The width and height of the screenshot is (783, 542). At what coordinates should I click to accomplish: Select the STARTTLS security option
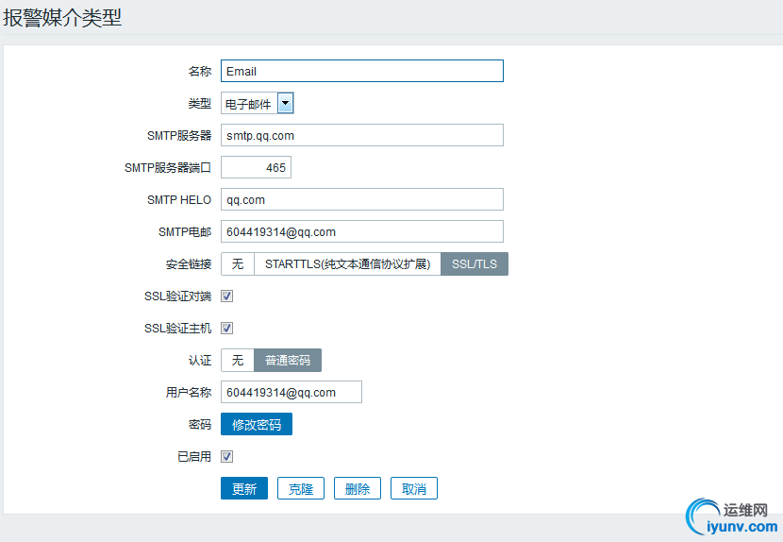347,263
